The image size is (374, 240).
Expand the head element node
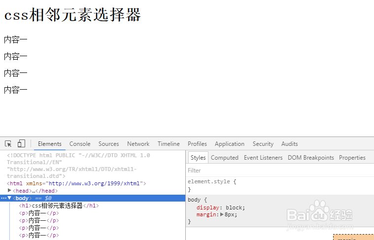tap(9, 190)
